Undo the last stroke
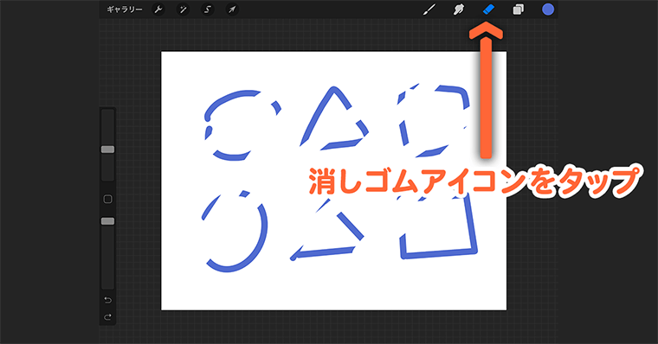Image resolution: width=658 pixels, height=344 pixels. (x=108, y=300)
